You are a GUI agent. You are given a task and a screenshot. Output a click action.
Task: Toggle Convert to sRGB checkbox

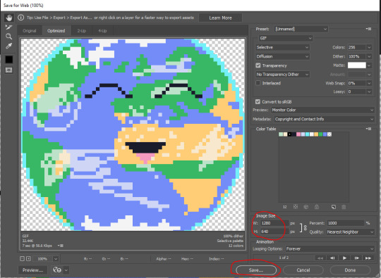pyautogui.click(x=258, y=101)
